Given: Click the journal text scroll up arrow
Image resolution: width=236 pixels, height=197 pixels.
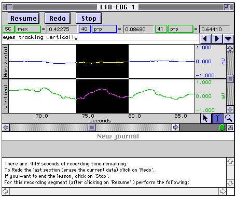Looking at the screenshot, I should 230,161.
